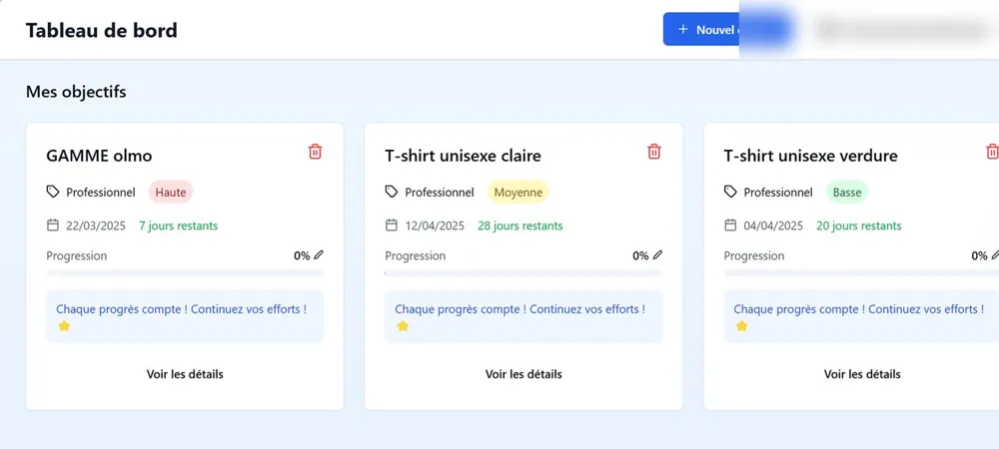The image size is (999, 449).
Task: Click the GAMME olmo progress bar
Action: [x=185, y=272]
